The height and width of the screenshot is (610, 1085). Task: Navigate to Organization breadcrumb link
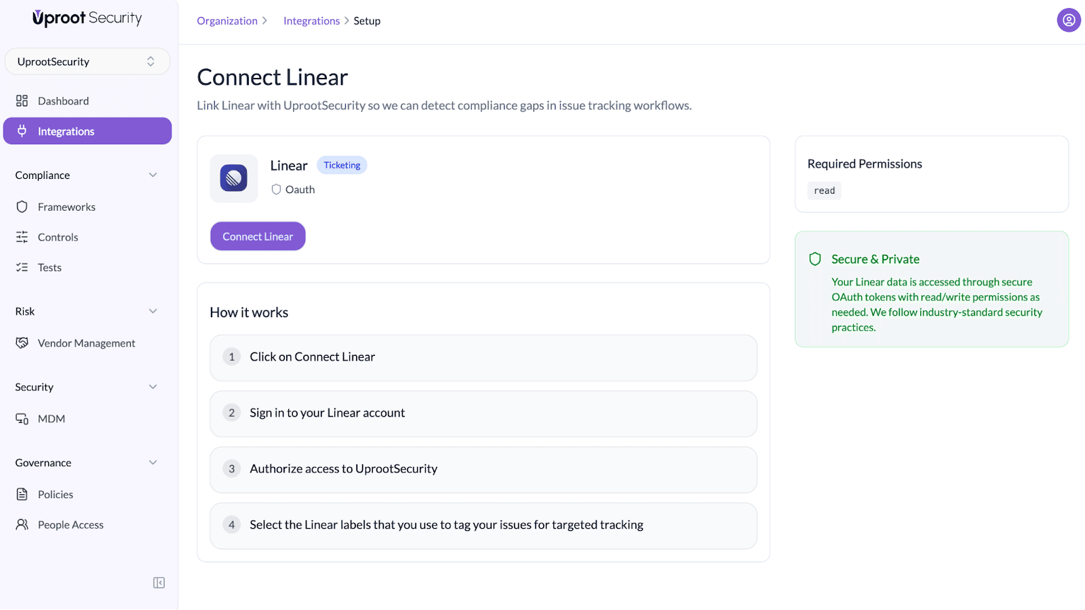227,21
